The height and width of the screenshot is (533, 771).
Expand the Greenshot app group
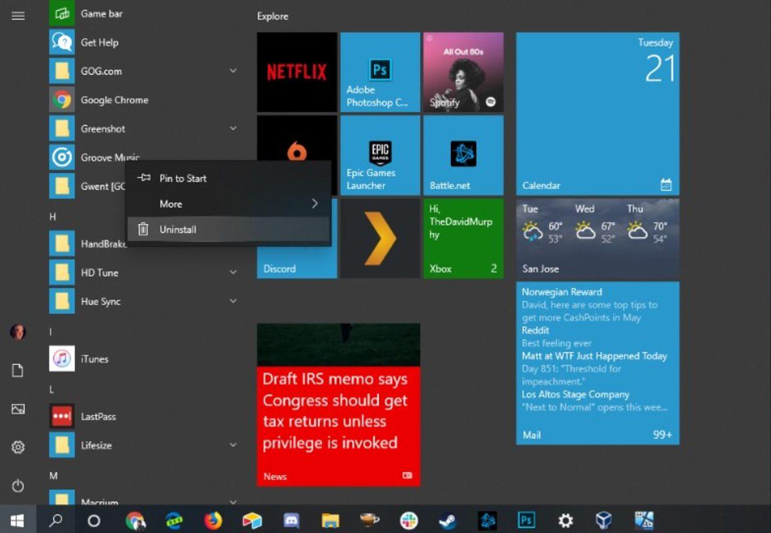point(233,128)
